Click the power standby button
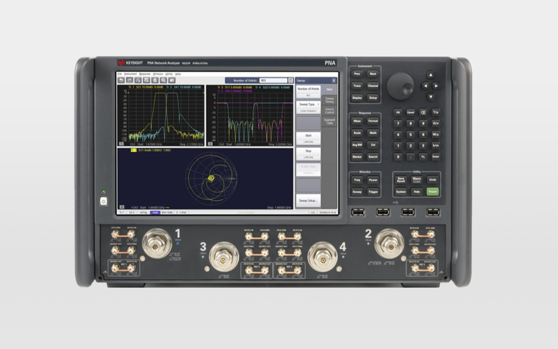 click(x=103, y=201)
